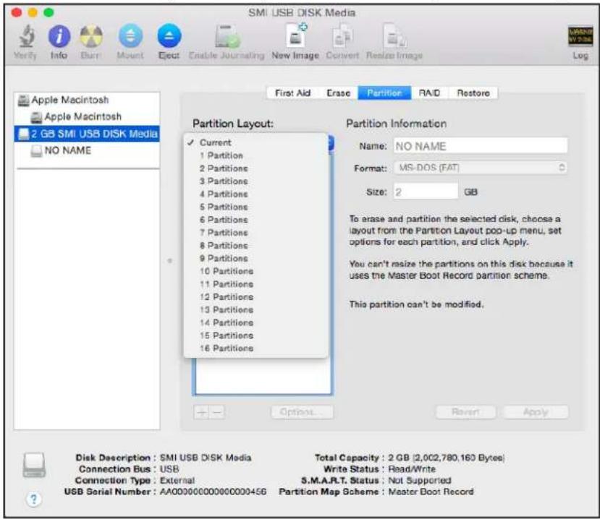Choose 16 Partitions layout
Image resolution: width=600 pixels, height=519 pixels.
click(256, 348)
